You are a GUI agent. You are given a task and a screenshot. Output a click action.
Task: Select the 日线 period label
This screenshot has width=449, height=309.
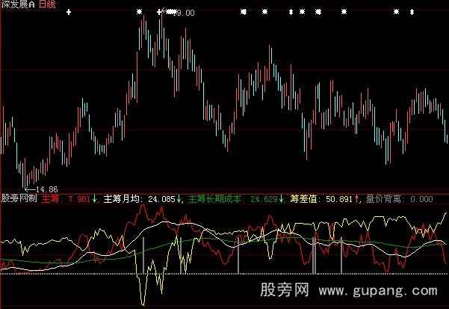tap(47, 4)
